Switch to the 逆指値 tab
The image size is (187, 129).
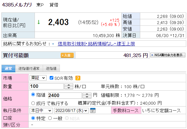(x=51, y=68)
